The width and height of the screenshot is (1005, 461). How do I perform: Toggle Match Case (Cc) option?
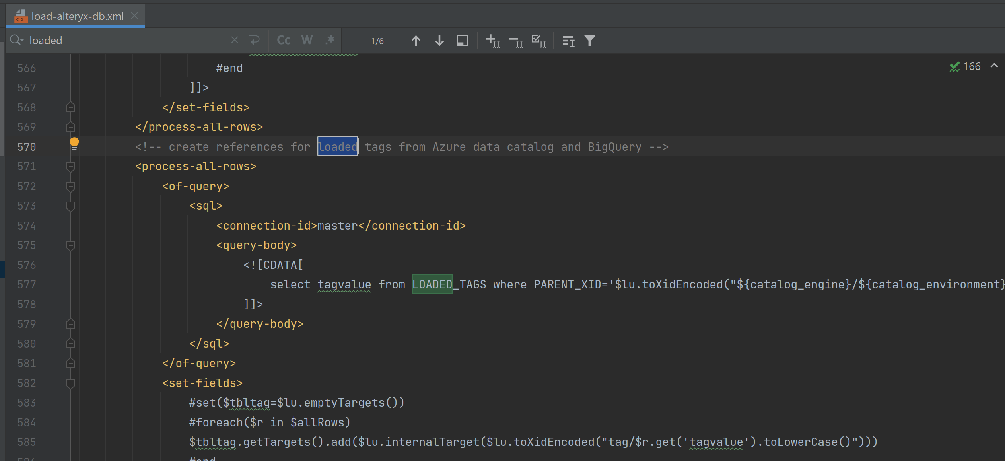[284, 40]
